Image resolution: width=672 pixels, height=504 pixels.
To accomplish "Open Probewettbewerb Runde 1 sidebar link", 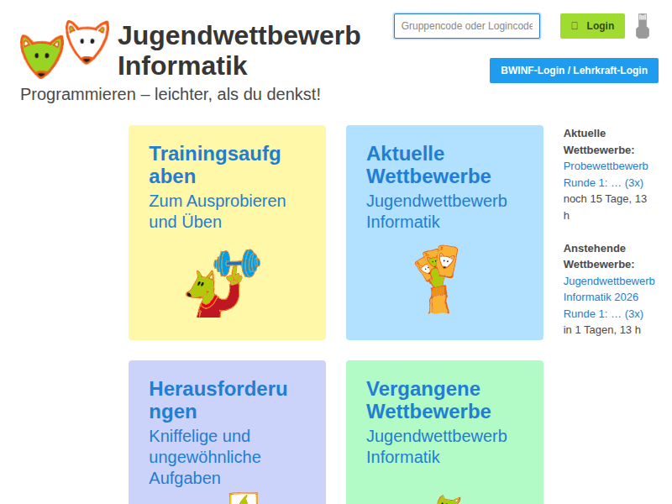I will coord(605,174).
